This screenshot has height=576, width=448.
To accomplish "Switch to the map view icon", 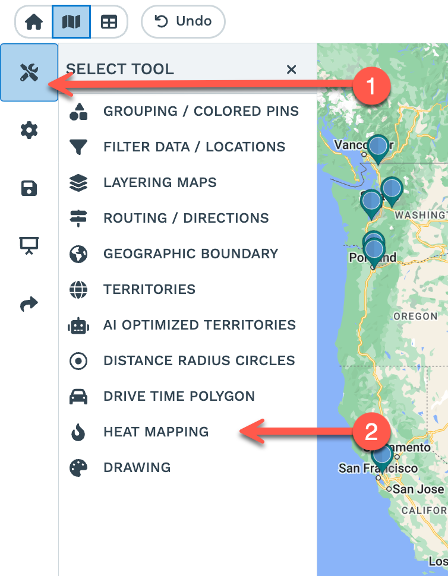I will tap(71, 22).
